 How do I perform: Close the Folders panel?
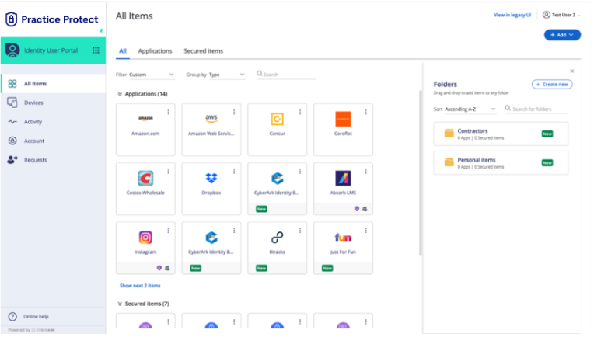coord(572,71)
